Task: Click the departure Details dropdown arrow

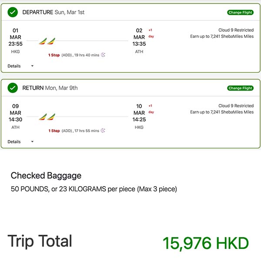Action: pos(32,66)
